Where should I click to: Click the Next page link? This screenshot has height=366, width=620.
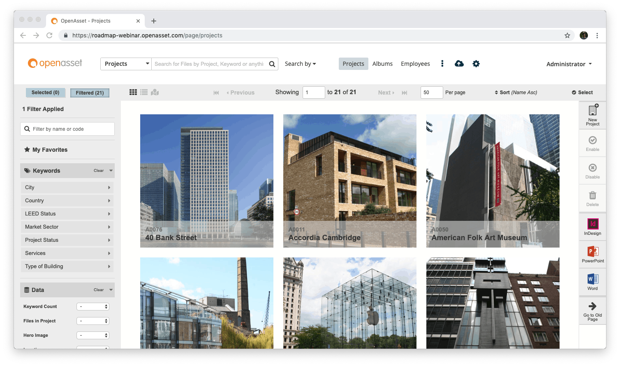pyautogui.click(x=386, y=93)
